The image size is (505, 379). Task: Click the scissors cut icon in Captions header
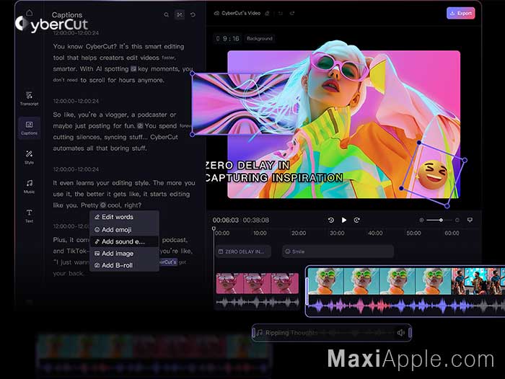tap(180, 14)
